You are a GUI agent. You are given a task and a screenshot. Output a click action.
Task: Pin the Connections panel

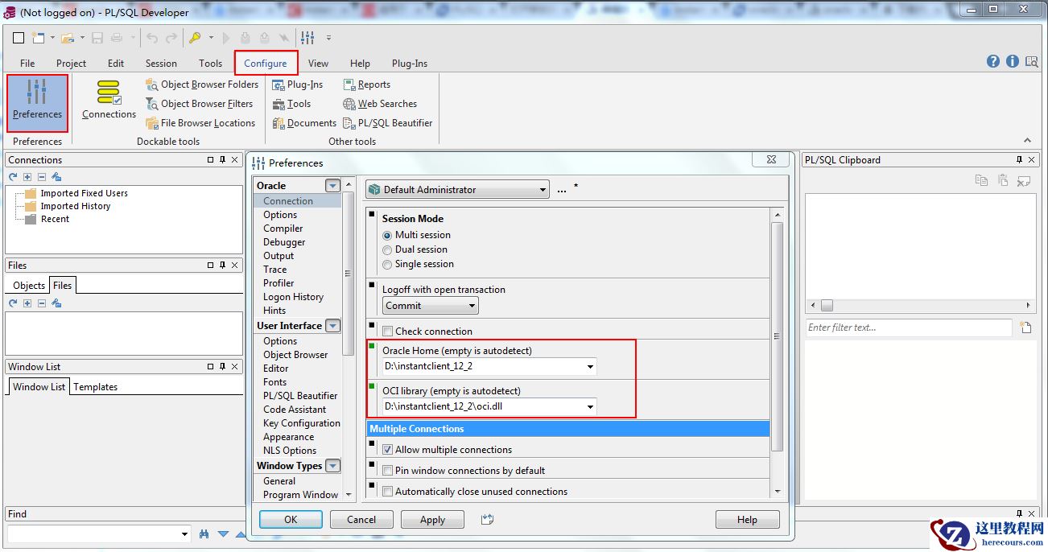click(222, 160)
